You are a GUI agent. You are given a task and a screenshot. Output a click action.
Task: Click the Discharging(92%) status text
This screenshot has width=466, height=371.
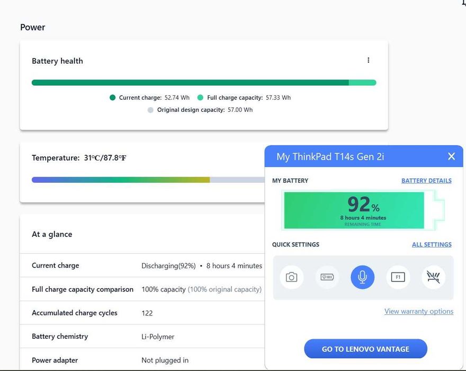coord(168,266)
